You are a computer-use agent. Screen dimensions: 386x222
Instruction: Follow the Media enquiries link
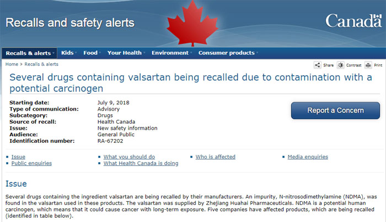point(308,157)
